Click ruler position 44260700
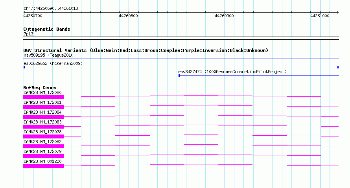This screenshot has height=188, width=350. 33,16
